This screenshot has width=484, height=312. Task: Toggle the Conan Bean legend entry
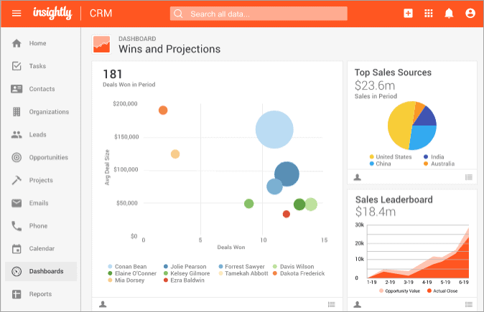pyautogui.click(x=129, y=267)
